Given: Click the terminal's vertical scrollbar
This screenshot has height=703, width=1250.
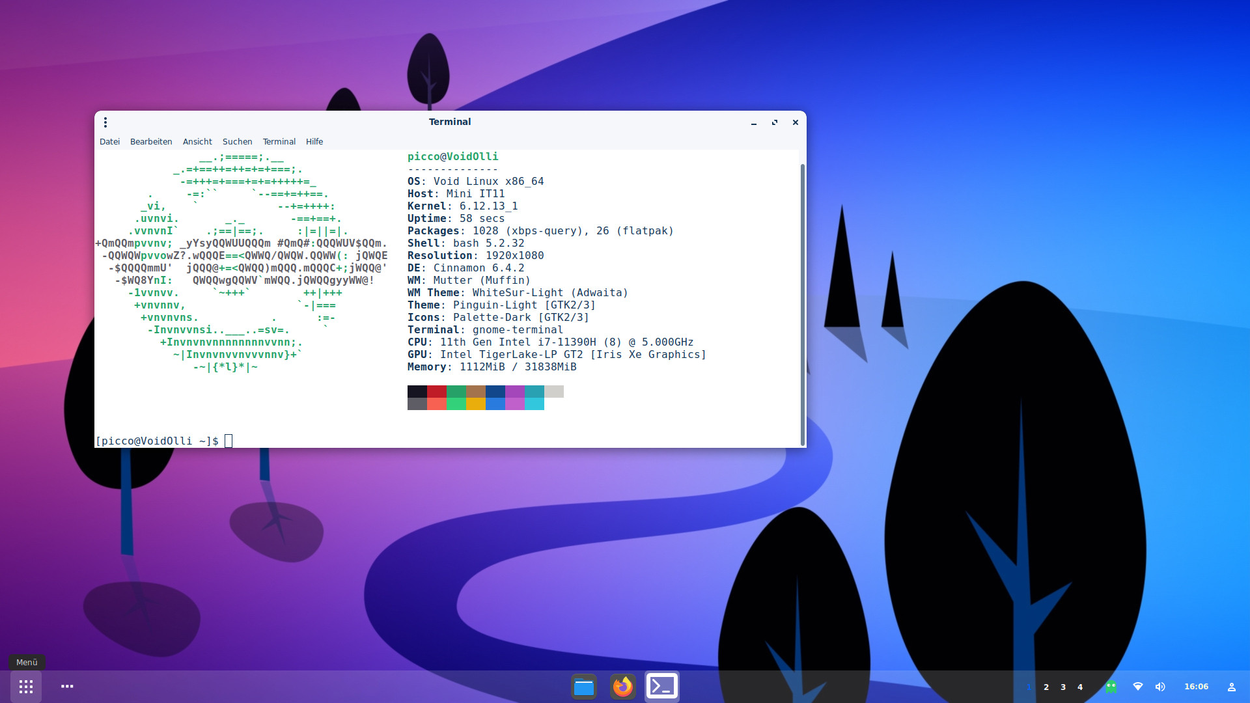Looking at the screenshot, I should click(x=802, y=299).
